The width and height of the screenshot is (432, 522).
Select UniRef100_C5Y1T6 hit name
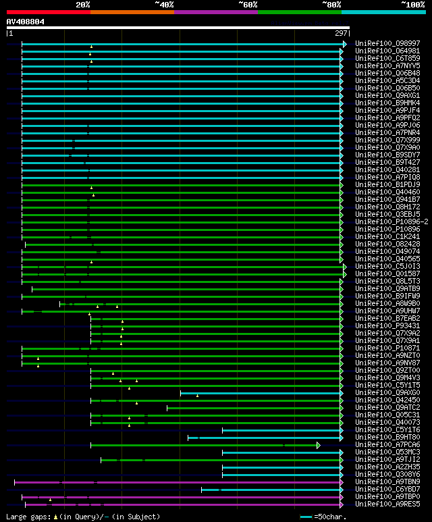coord(387,430)
